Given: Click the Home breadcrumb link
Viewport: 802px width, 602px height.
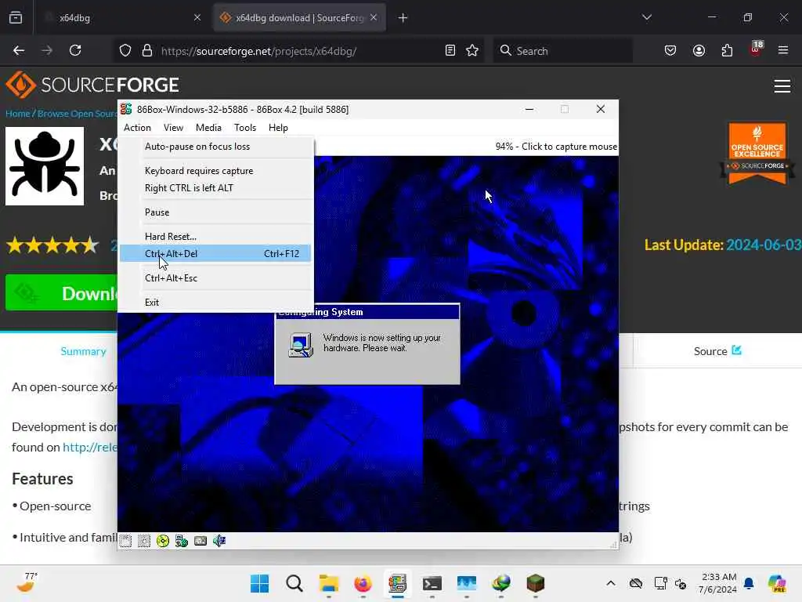Looking at the screenshot, I should click(17, 114).
